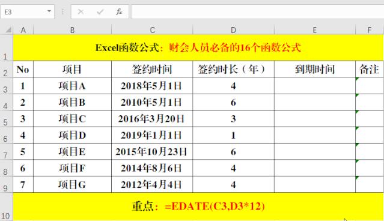Select the empty 到期时间 cell for 项目A

pos(315,86)
